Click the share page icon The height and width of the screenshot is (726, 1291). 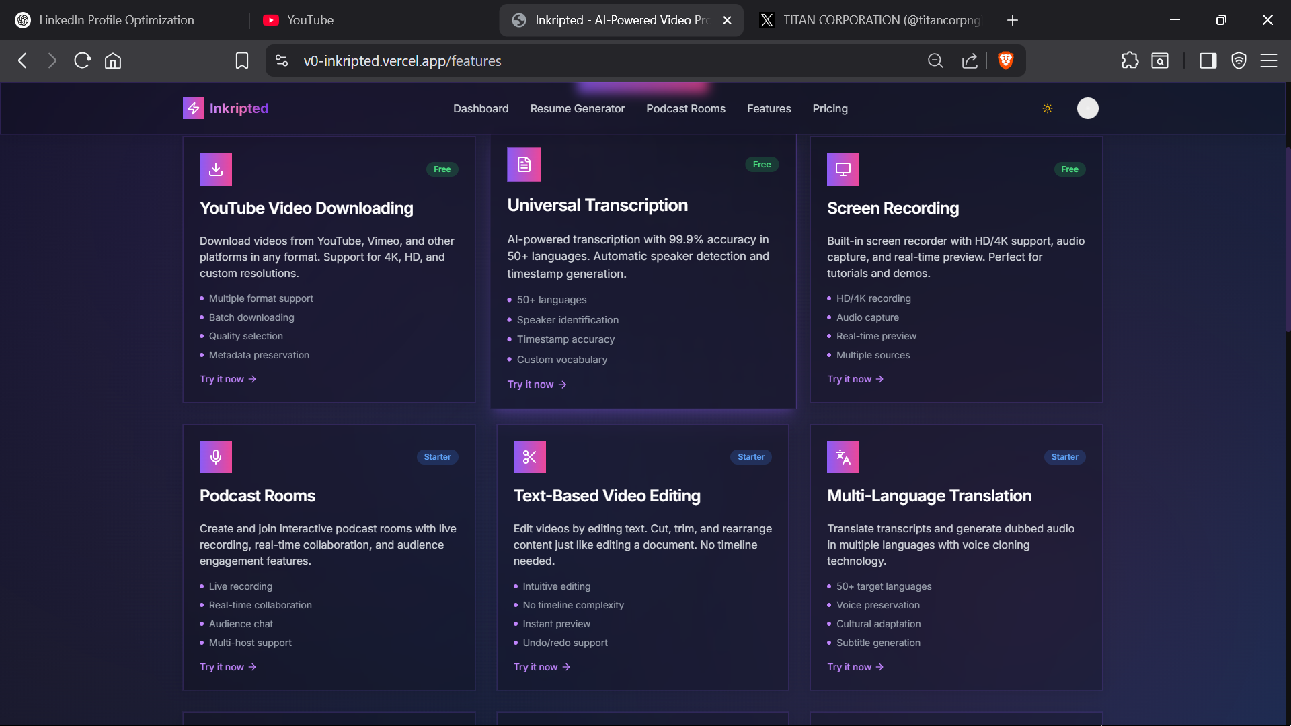pos(970,61)
